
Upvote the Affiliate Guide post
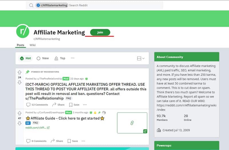pyautogui.click(x=19, y=113)
